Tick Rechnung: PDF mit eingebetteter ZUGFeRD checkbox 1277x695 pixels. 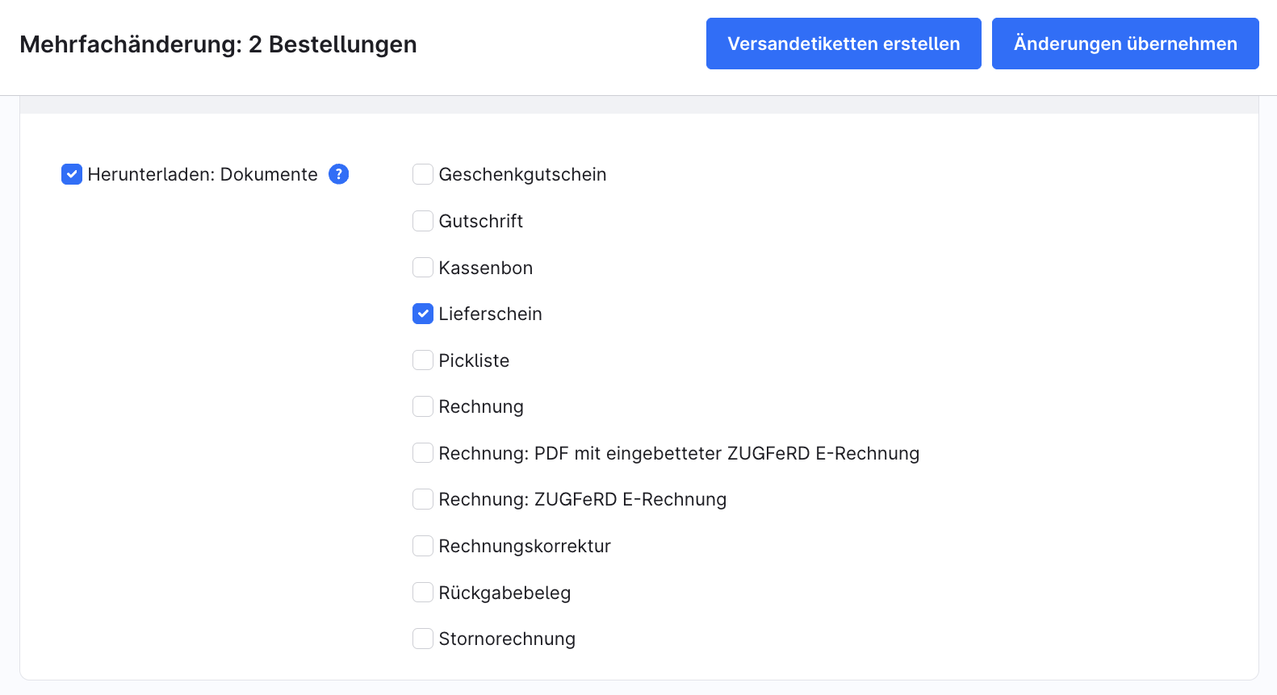coord(423,453)
